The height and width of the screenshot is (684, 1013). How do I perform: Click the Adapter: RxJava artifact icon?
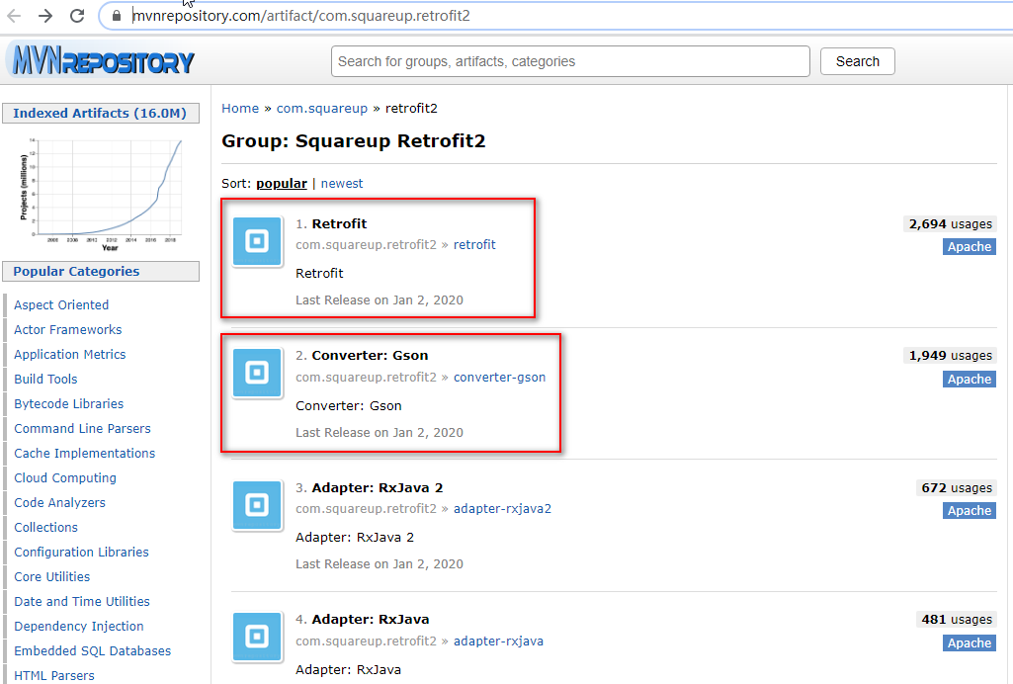257,637
